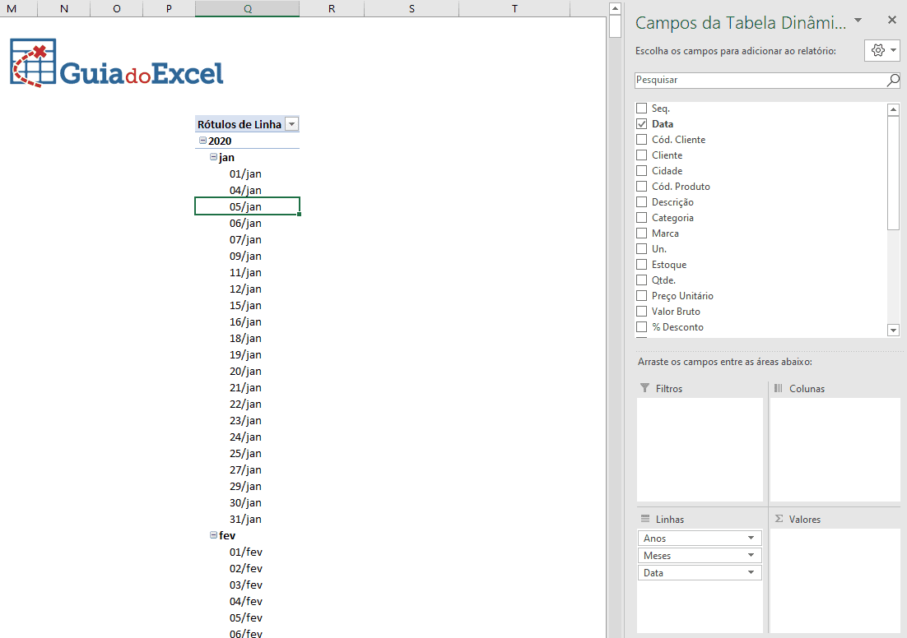The width and height of the screenshot is (907, 638).
Task: Select column header R
Action: (331, 8)
